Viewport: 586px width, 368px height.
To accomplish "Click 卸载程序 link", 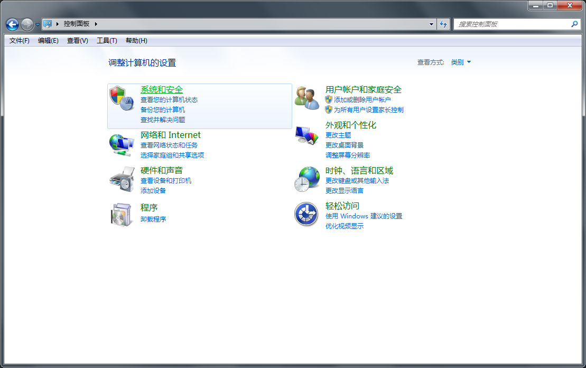I will [153, 219].
